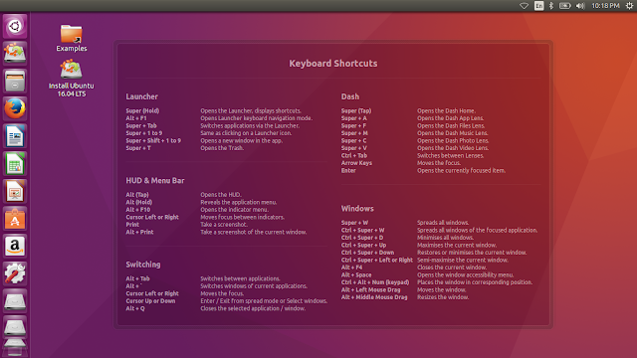Click the 10:18 PM clock
Viewport: 637px width, 358px height.
point(605,6)
